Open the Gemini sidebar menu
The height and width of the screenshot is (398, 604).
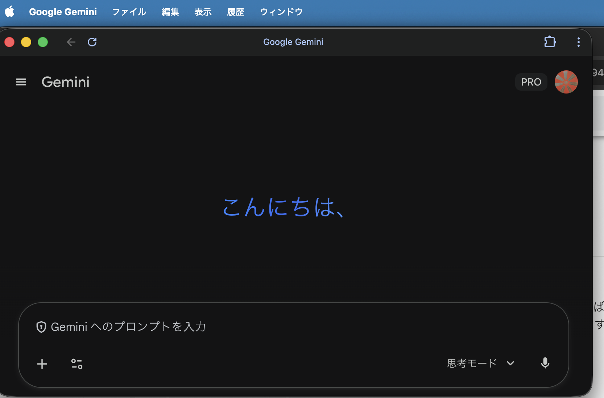(21, 82)
